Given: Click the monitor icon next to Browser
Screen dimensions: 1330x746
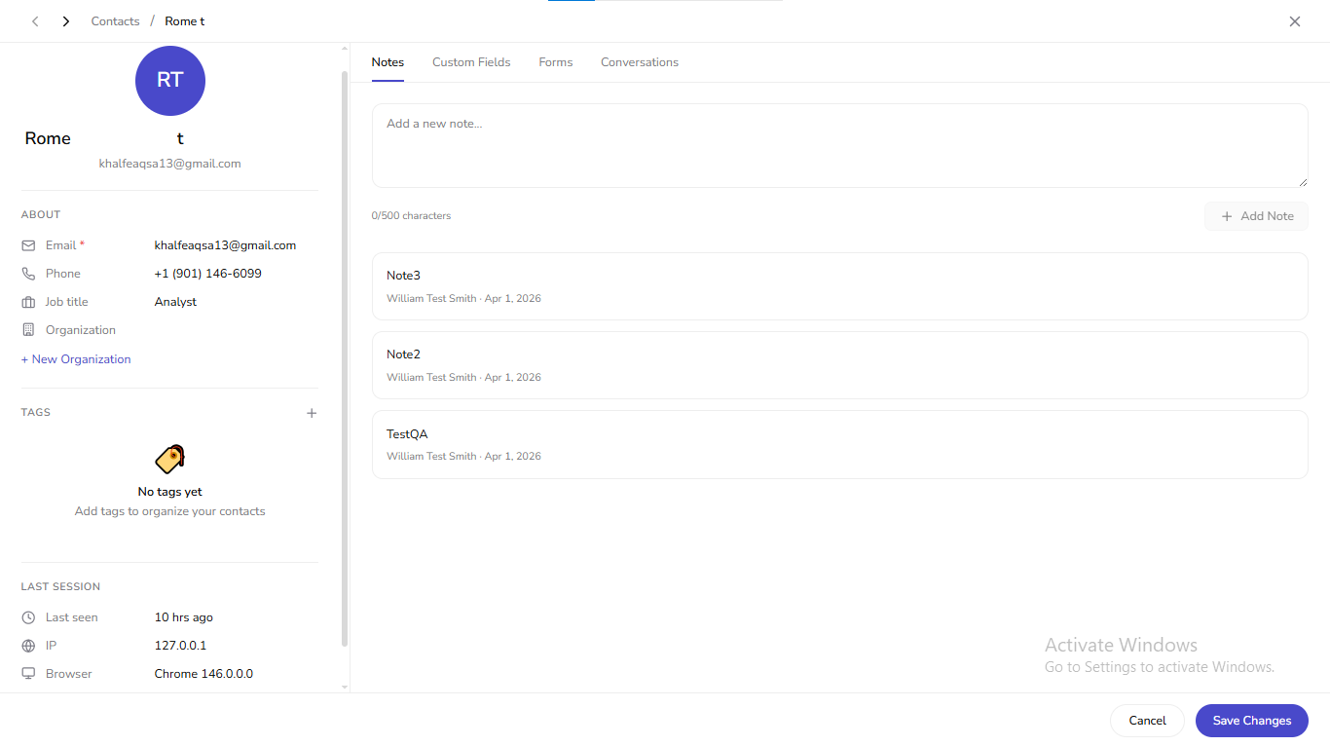Looking at the screenshot, I should 29,673.
